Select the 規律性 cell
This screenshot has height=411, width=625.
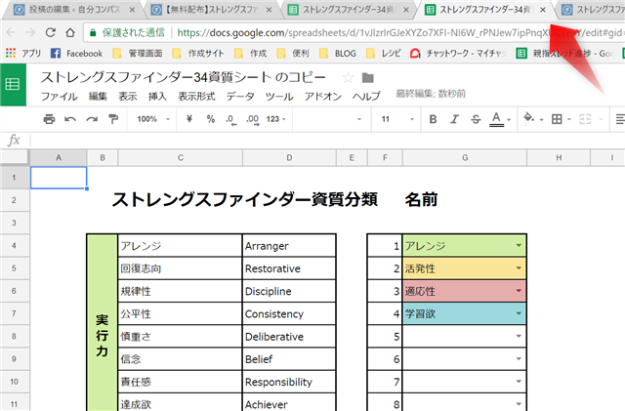point(180,291)
